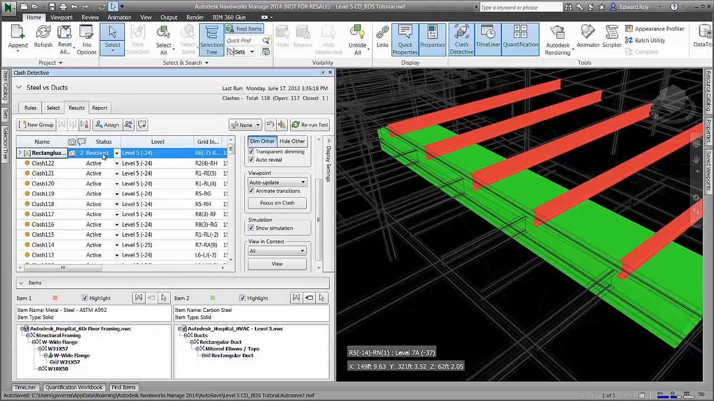Click the Re-run Test button

click(x=310, y=125)
